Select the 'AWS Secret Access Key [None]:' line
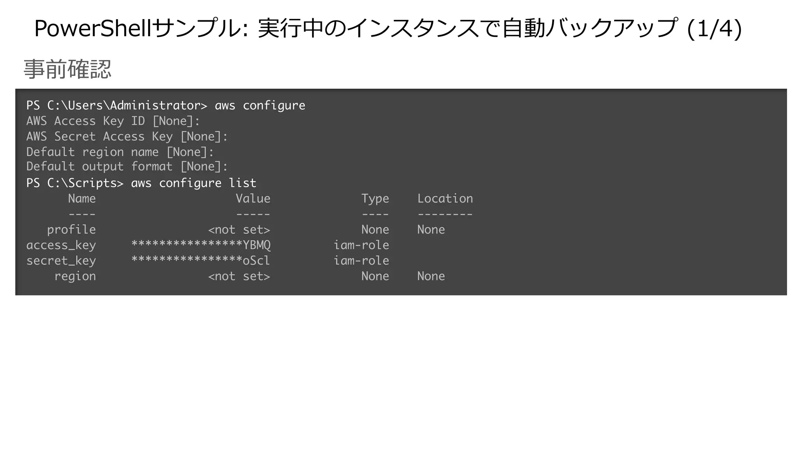 pyautogui.click(x=127, y=137)
